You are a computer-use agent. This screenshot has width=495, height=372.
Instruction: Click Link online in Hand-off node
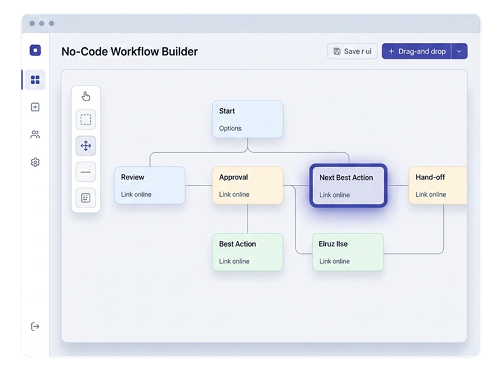(431, 194)
